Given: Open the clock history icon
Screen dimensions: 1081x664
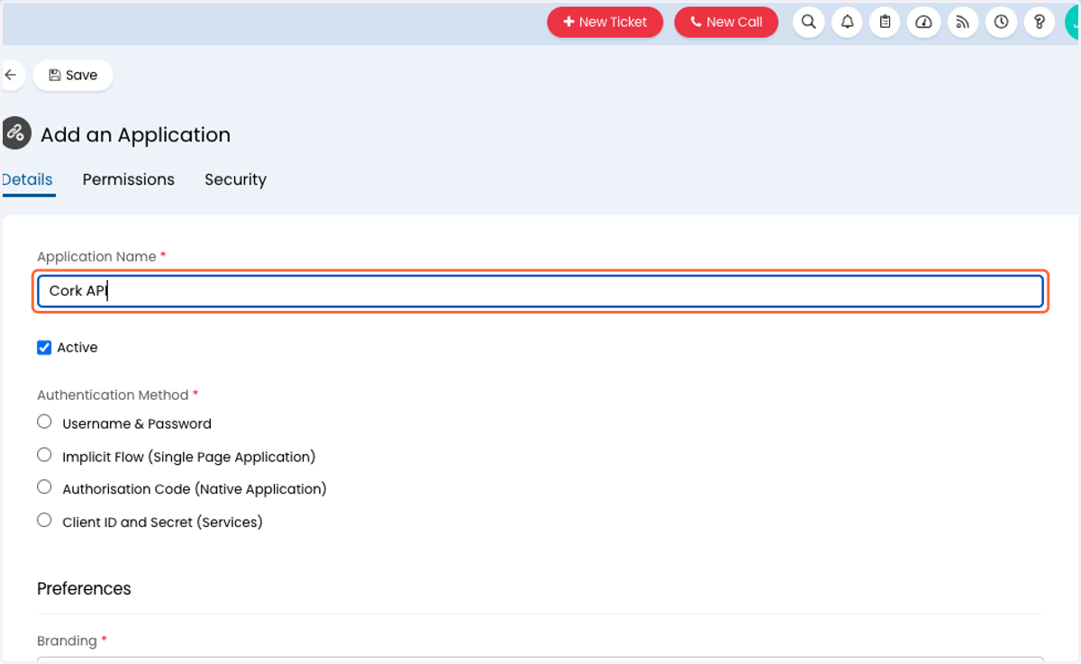Looking at the screenshot, I should pos(1002,23).
